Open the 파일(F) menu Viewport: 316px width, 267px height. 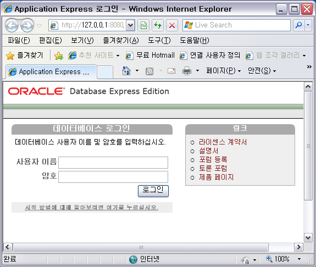pos(19,41)
